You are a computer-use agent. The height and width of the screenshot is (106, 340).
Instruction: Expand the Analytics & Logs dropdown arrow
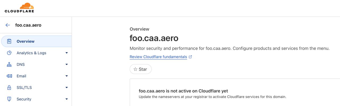[x=67, y=53]
